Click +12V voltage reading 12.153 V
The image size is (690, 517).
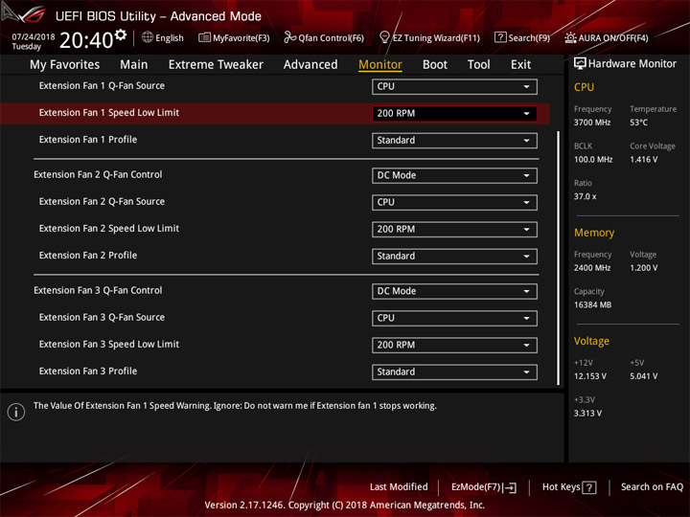(x=590, y=376)
